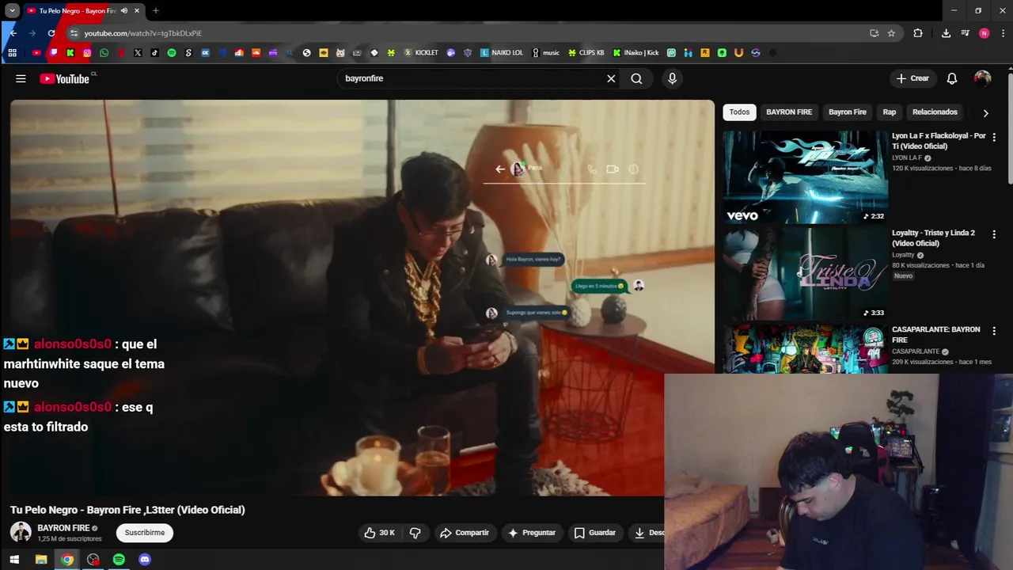
Task: Open the BAYRON FIRE channel name link
Action: coord(63,528)
